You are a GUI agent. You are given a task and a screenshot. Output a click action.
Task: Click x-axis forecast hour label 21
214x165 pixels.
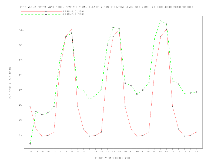(72, 152)
